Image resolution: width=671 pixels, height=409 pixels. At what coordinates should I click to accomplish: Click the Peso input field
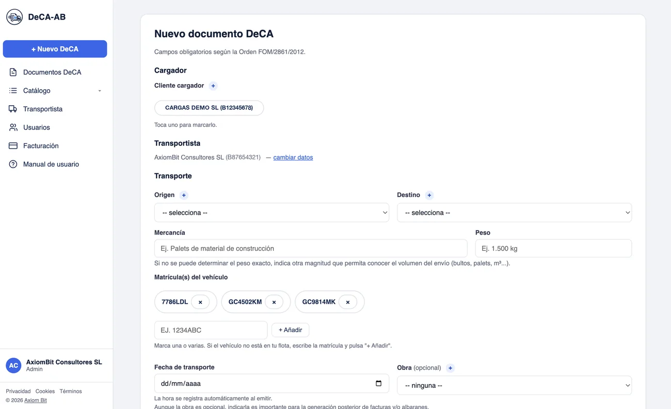coord(553,248)
